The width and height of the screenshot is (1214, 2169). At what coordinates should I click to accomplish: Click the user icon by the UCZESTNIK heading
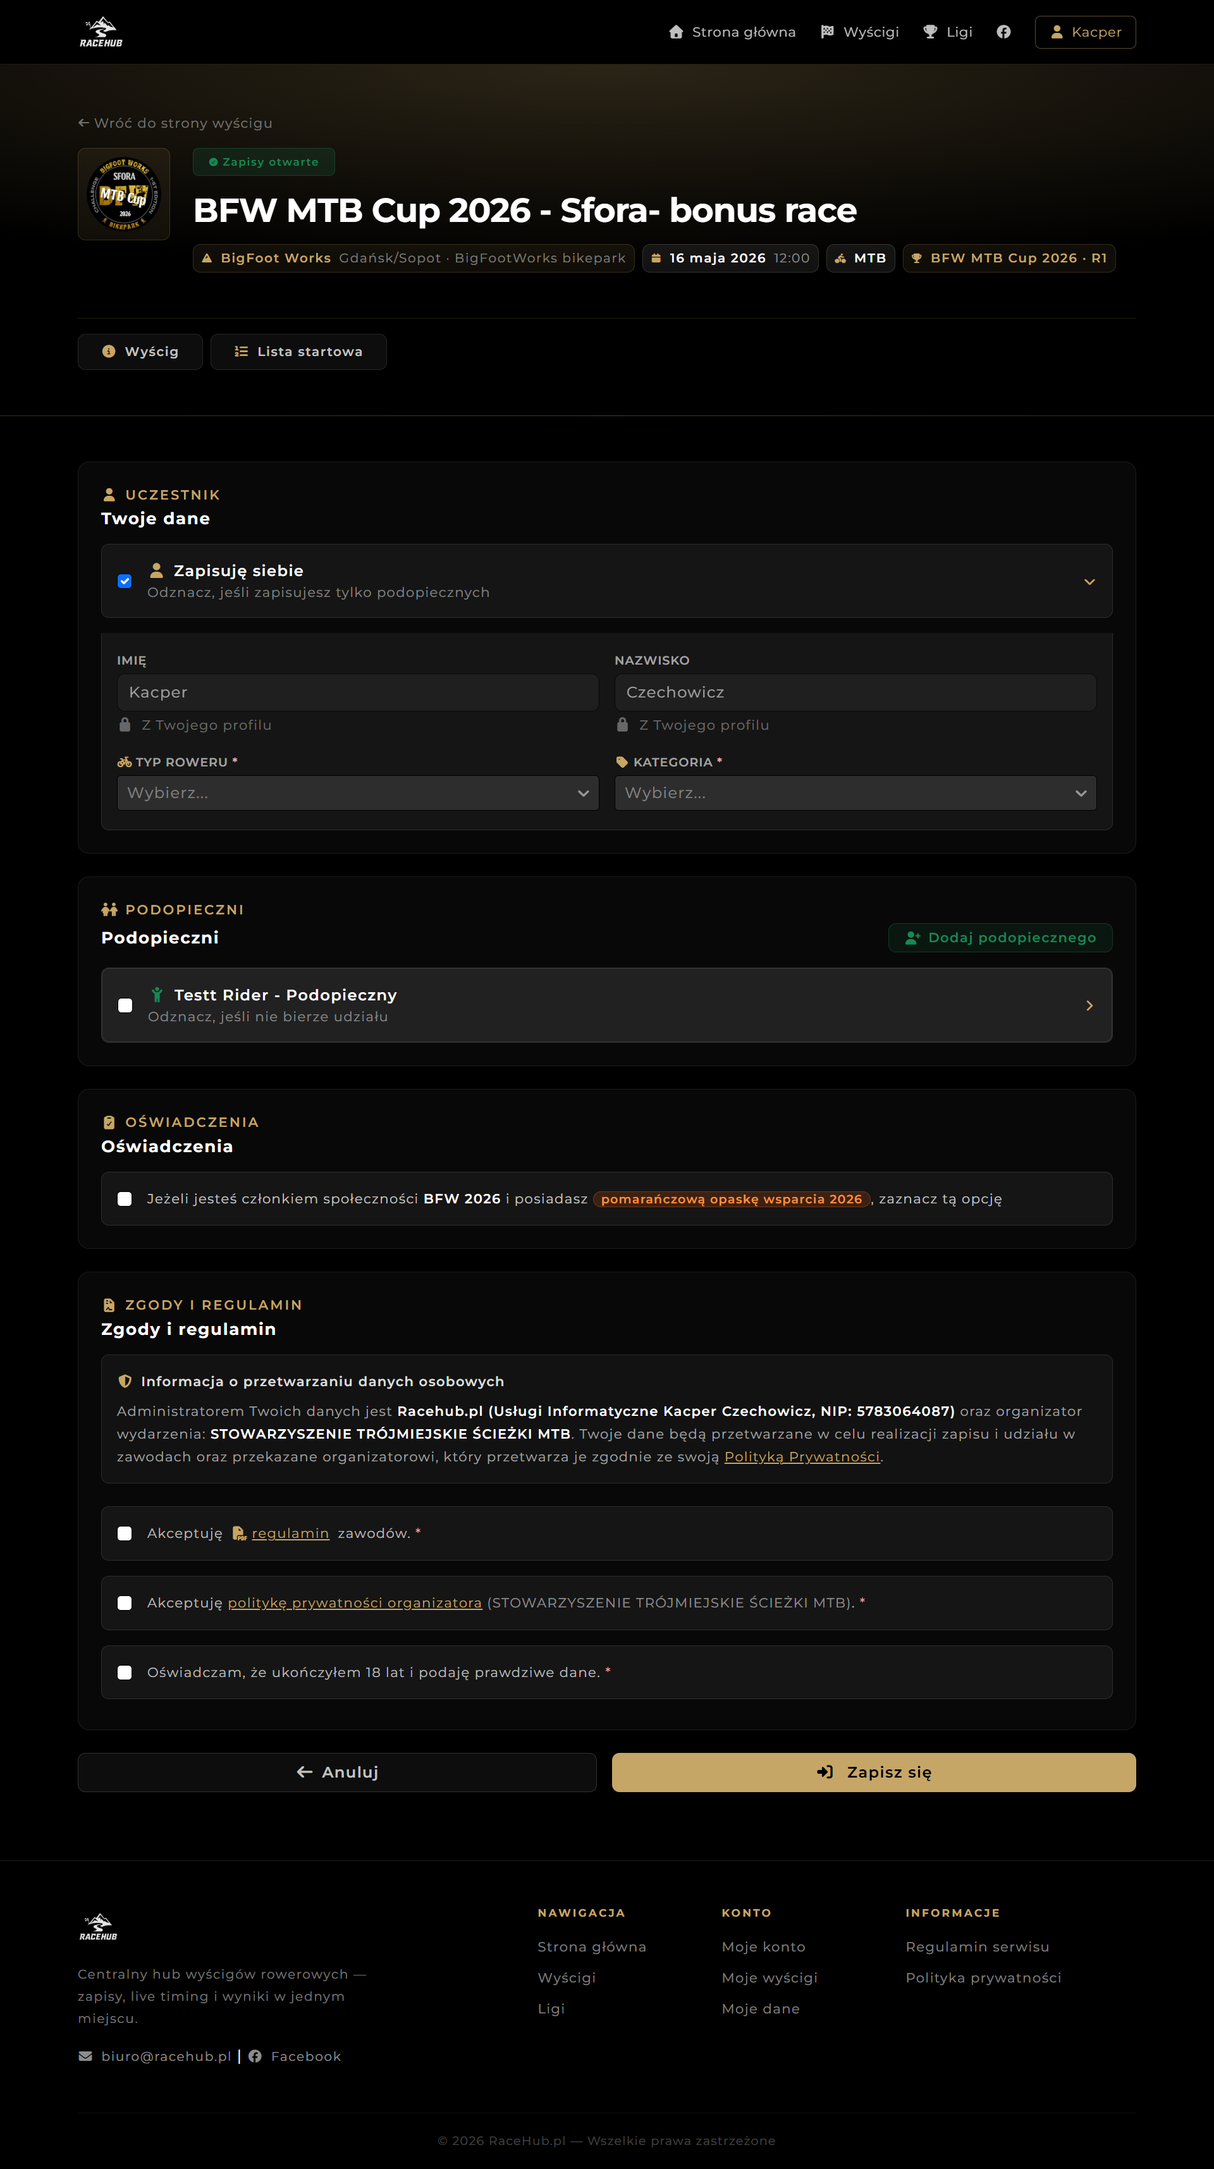pos(109,495)
